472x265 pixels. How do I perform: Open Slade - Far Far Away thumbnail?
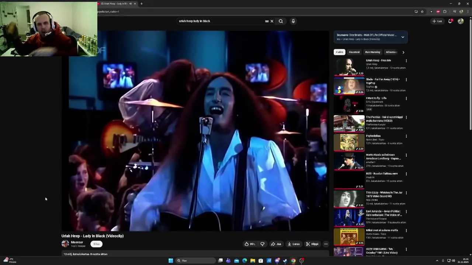click(x=349, y=86)
